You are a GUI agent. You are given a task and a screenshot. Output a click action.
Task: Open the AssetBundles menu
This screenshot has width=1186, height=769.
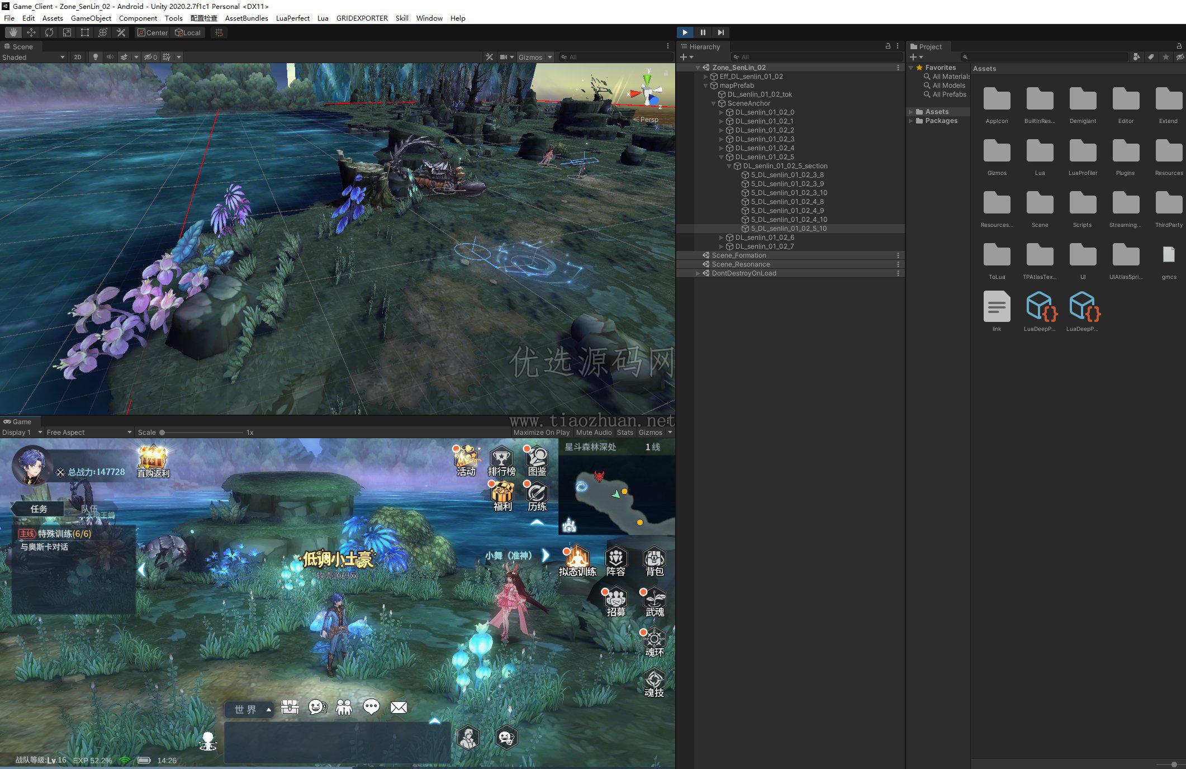click(246, 18)
